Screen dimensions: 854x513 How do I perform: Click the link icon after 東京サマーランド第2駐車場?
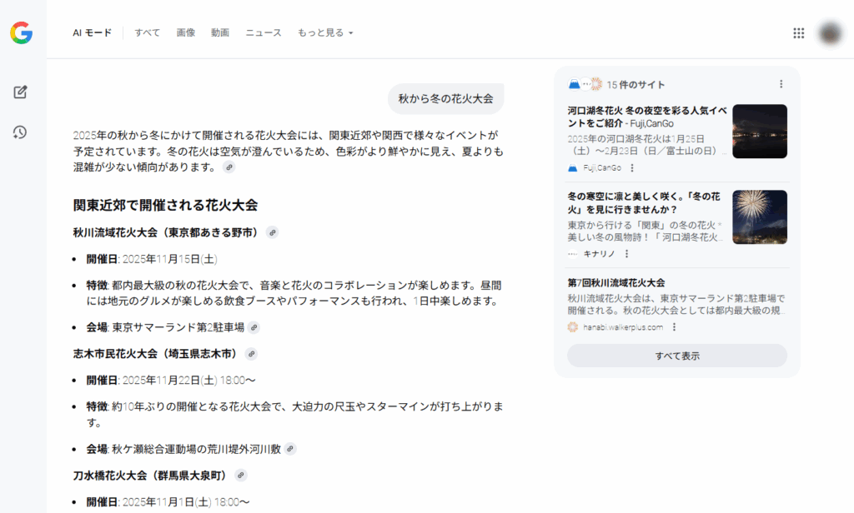click(x=254, y=328)
